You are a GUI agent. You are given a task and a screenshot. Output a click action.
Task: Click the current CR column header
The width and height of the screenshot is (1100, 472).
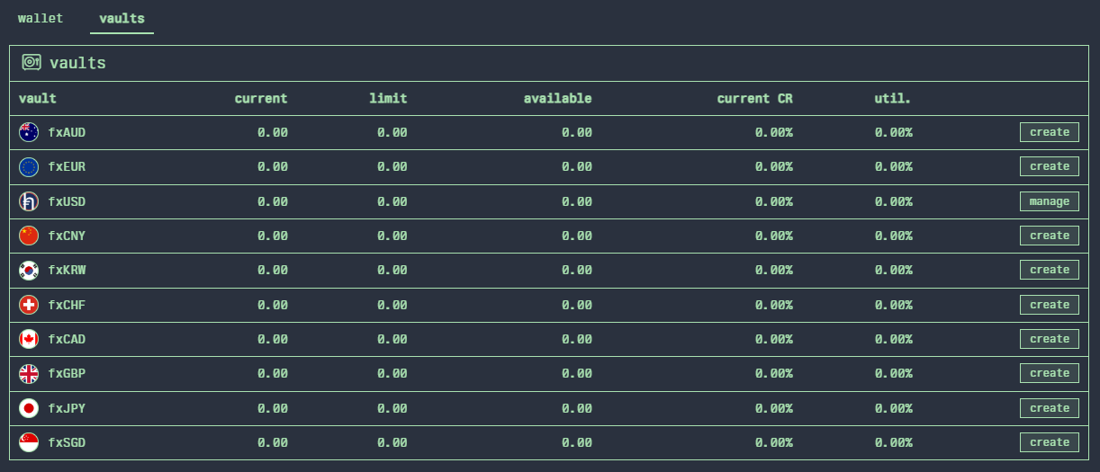tap(754, 98)
